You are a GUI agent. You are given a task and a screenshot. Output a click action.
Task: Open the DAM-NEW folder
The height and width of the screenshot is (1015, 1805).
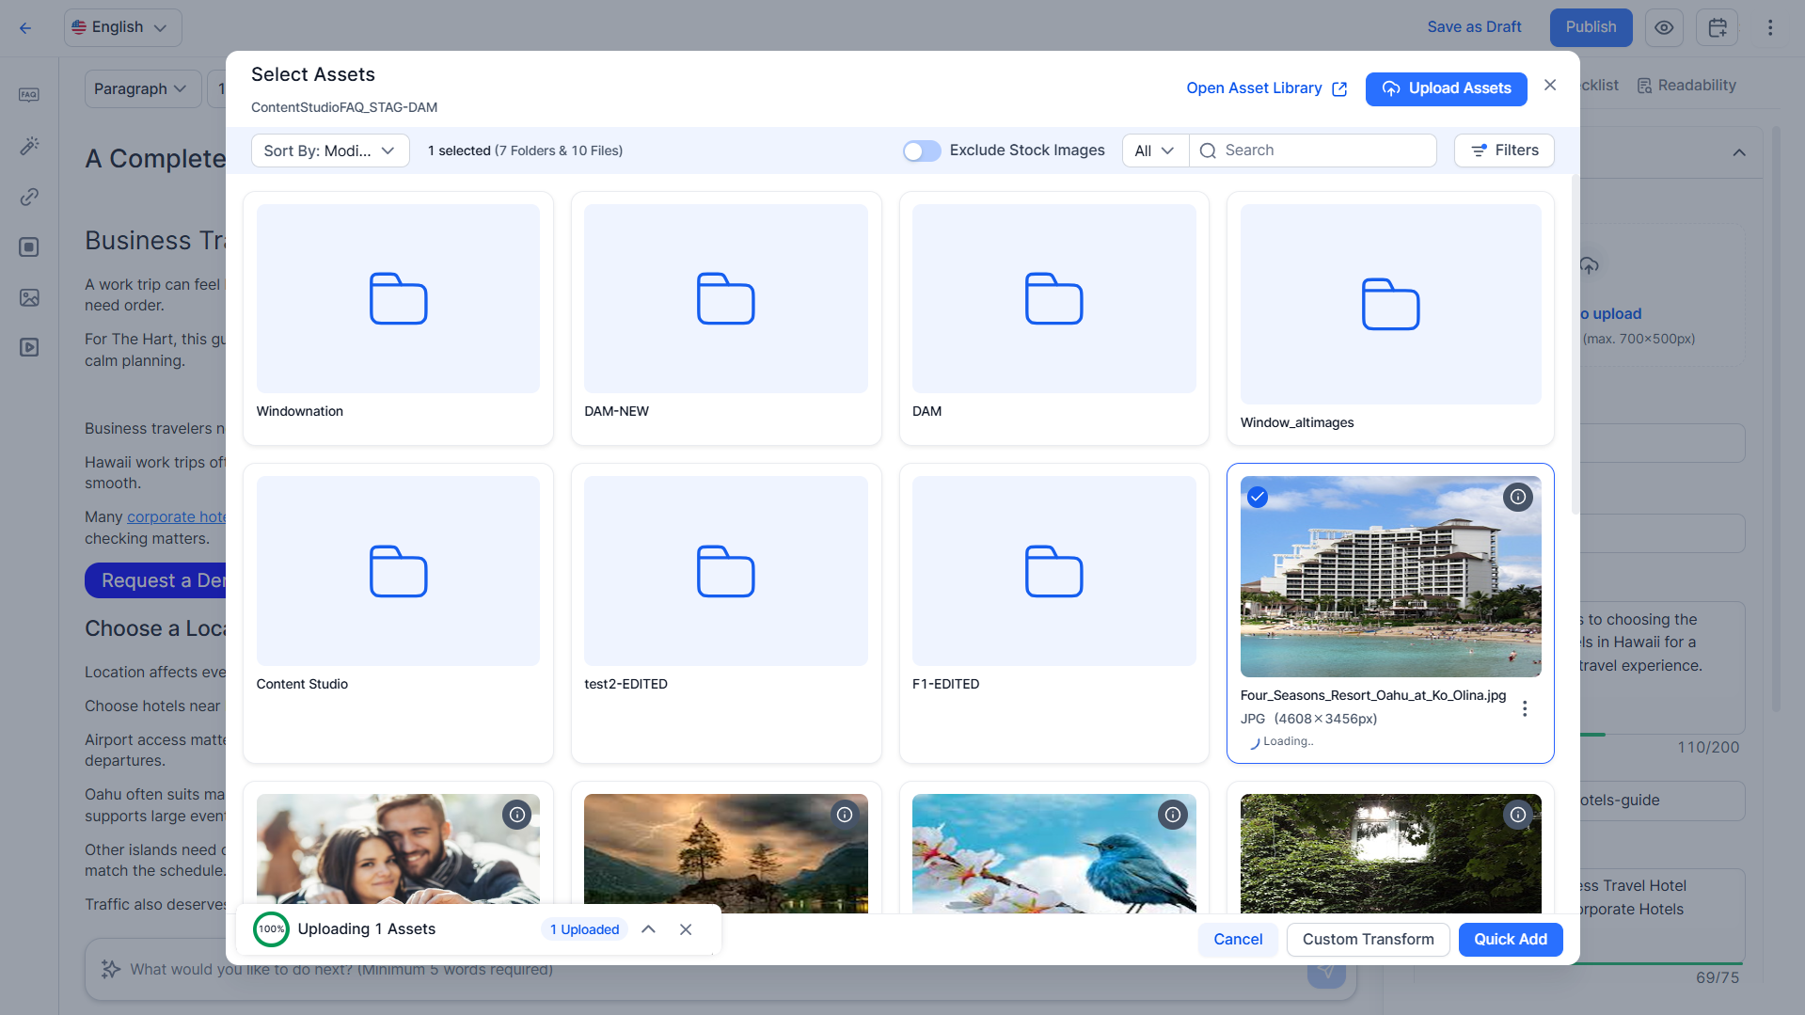(726, 318)
